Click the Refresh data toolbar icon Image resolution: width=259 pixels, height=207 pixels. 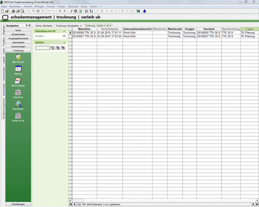point(80,11)
